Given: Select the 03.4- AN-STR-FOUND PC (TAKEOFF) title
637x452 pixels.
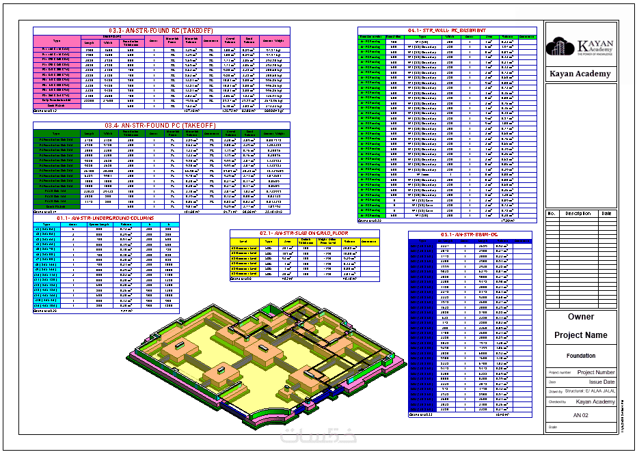Looking at the screenshot, I should click(x=162, y=126).
